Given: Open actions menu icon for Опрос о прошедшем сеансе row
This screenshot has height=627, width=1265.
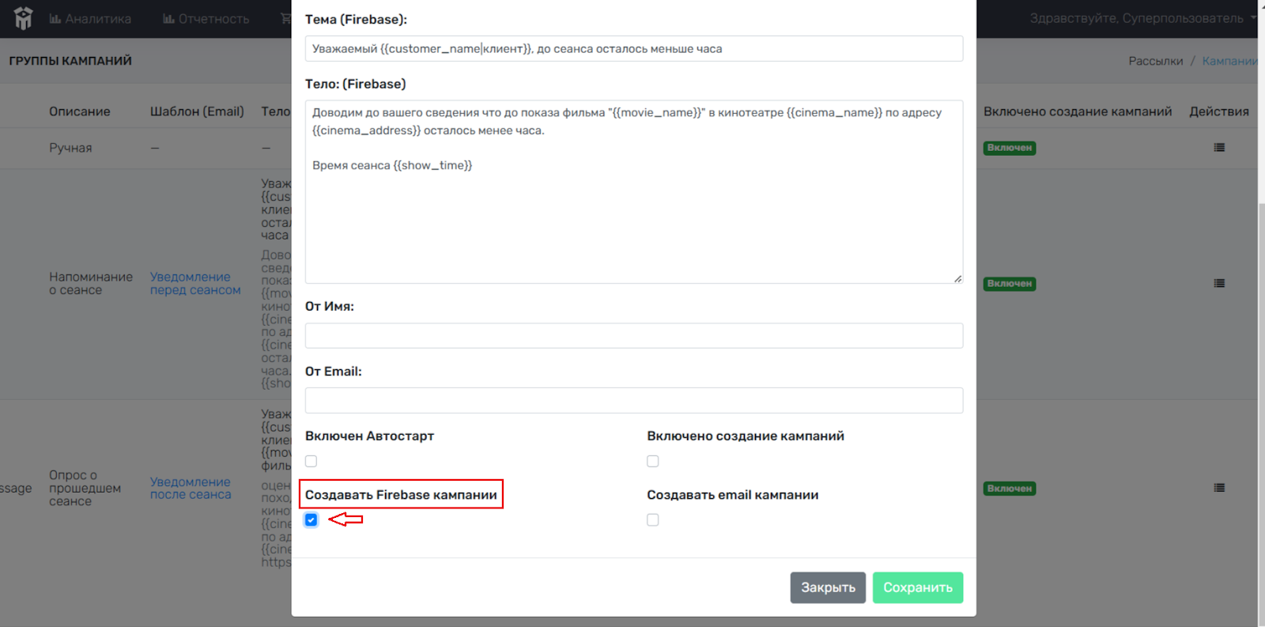Looking at the screenshot, I should 1219,488.
